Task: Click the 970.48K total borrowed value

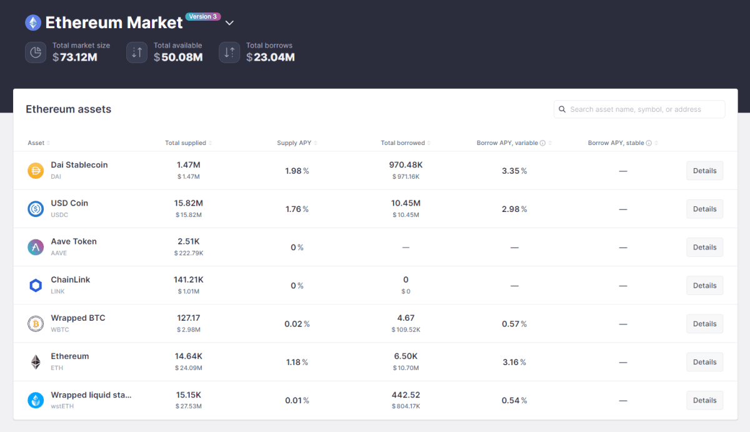Action: [406, 165]
